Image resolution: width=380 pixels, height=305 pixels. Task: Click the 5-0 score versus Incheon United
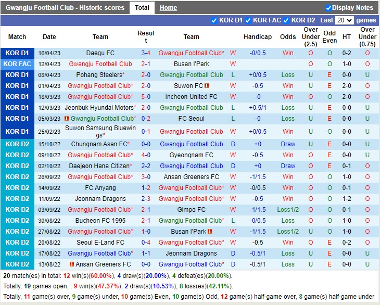(x=146, y=97)
